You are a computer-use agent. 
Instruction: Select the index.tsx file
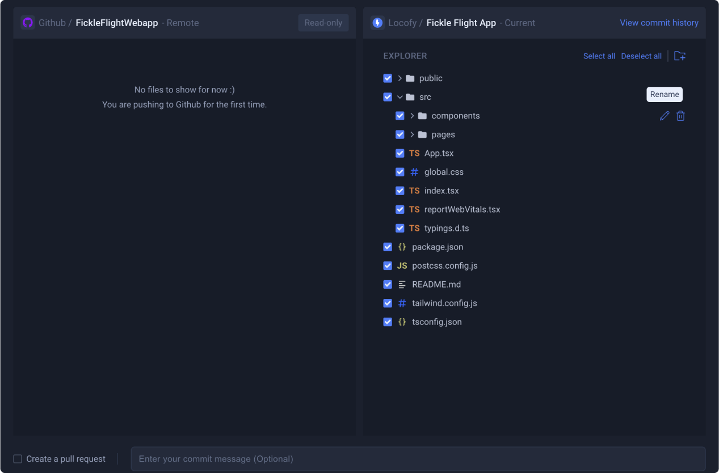[x=442, y=191]
